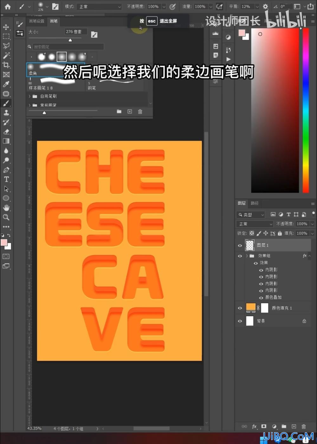Select the Blur tool

[x=6, y=151]
